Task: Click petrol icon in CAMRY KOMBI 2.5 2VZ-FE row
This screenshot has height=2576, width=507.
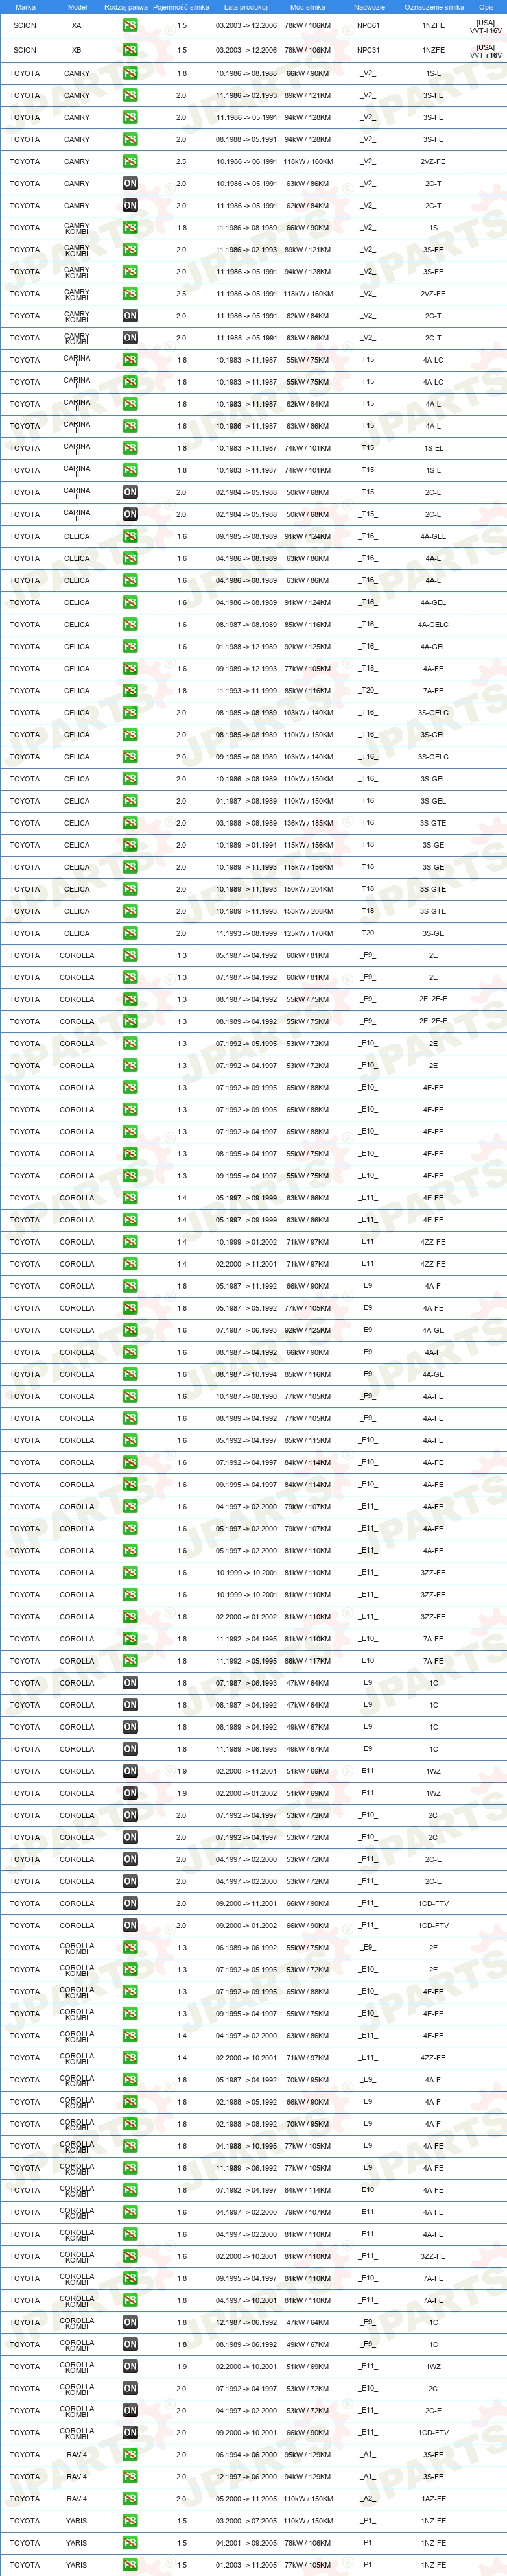Action: pos(130,294)
